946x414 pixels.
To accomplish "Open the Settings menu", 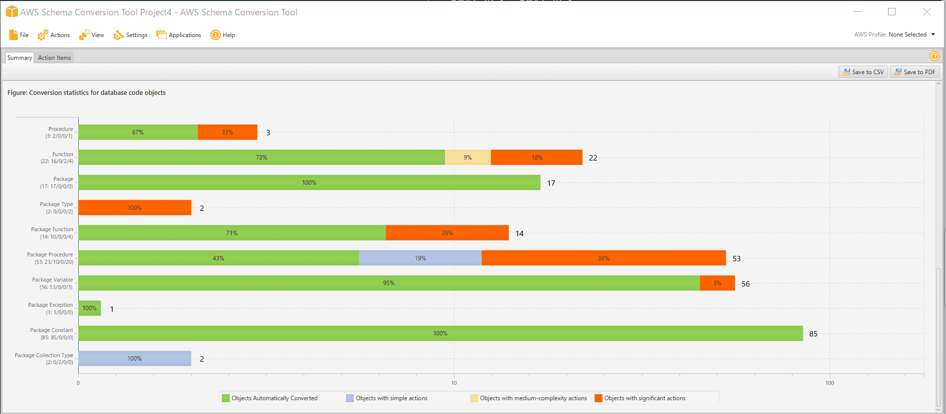I will point(131,35).
